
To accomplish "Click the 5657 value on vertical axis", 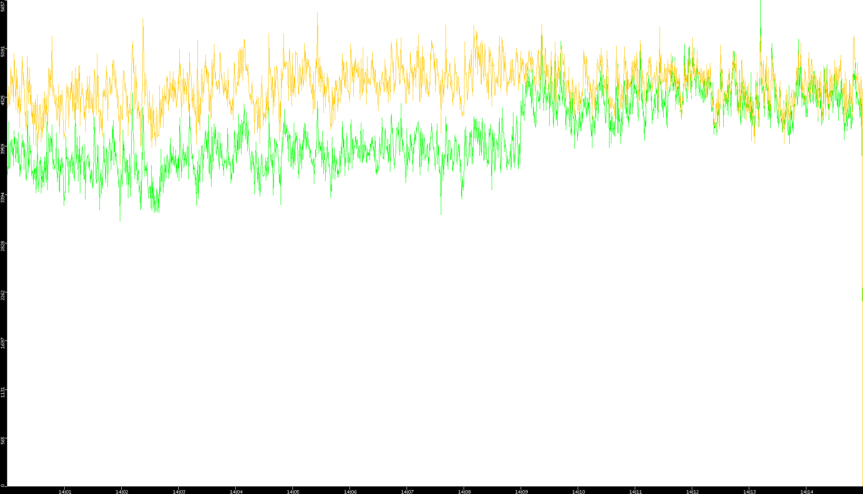I will (3, 6).
